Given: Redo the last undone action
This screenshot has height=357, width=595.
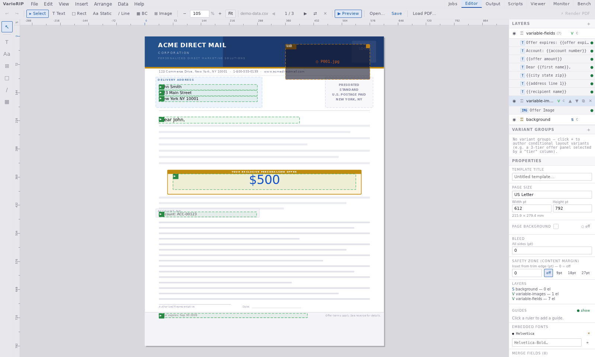Looking at the screenshot, I should (x=17, y=14).
